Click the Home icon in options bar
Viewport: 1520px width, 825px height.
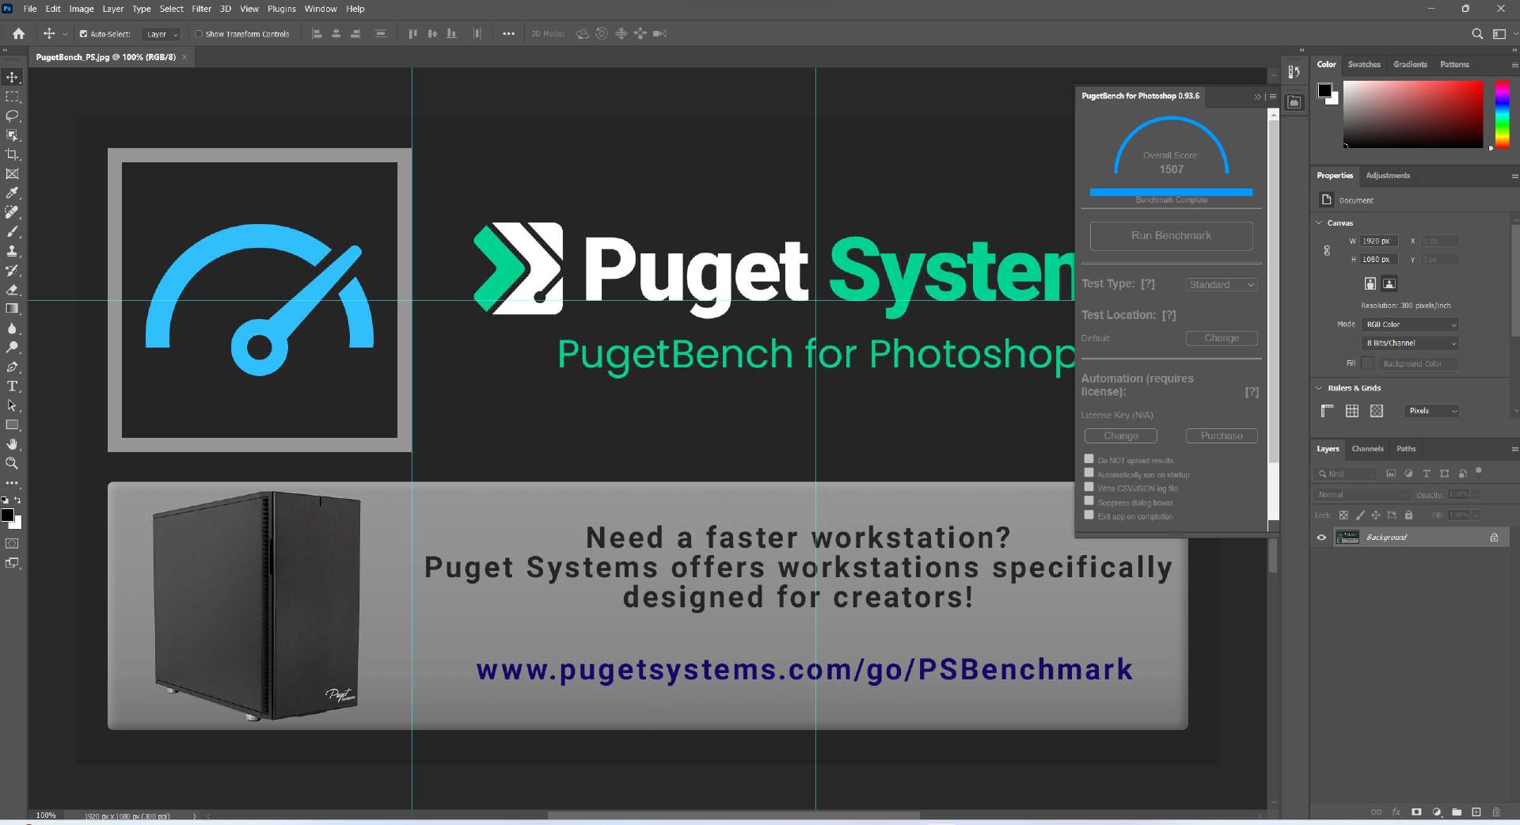click(x=19, y=34)
